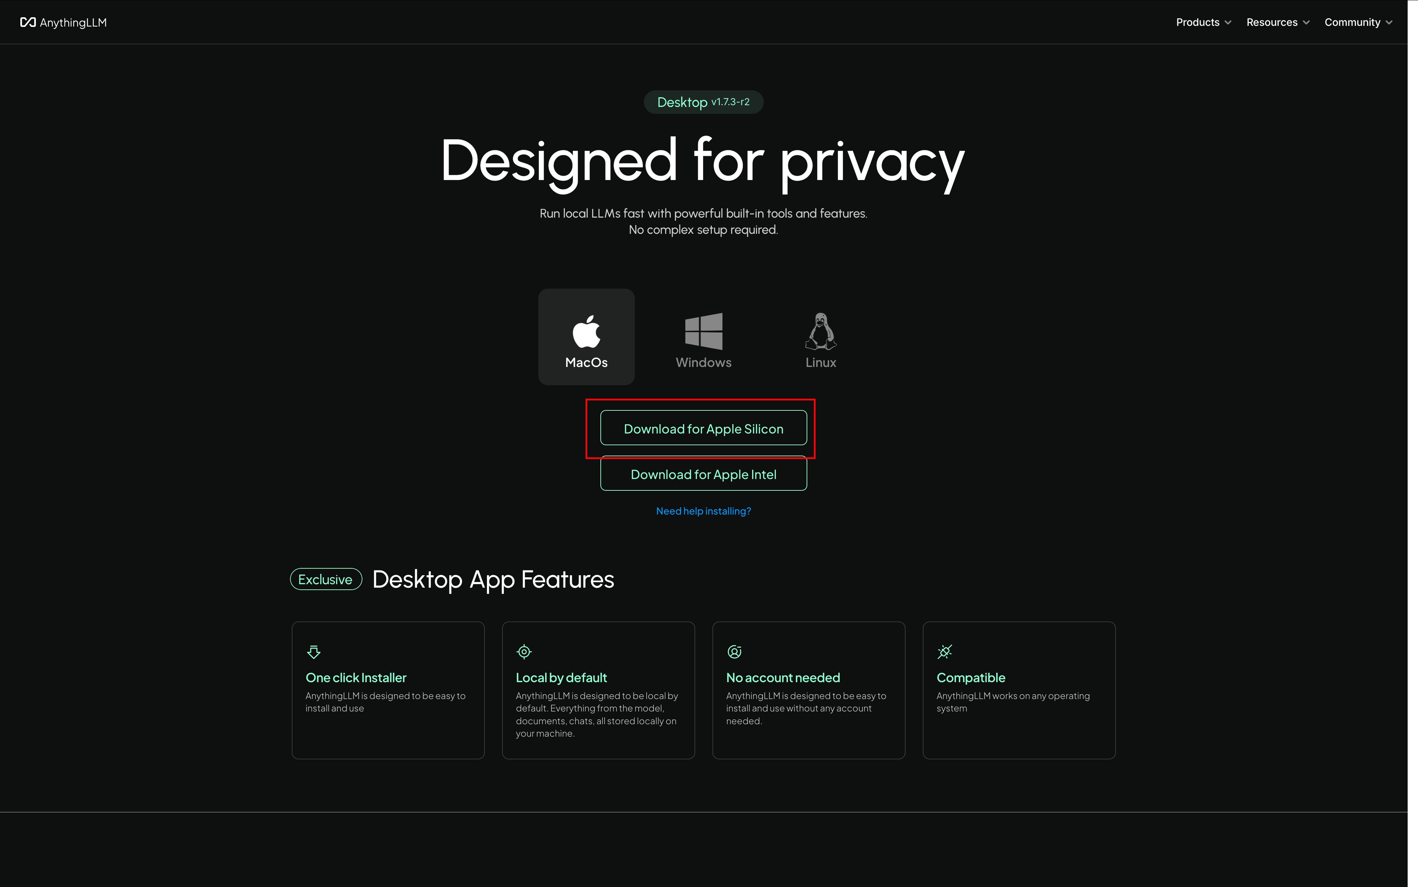Open the Need help installing link
1418x887 pixels.
coord(703,511)
